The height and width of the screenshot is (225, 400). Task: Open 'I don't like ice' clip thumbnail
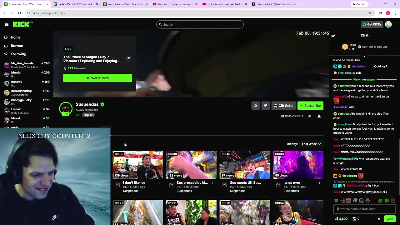[138, 165]
